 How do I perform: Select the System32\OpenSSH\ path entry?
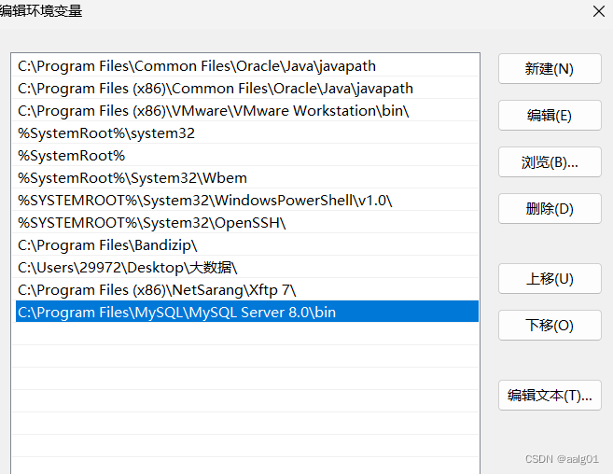coord(247,222)
